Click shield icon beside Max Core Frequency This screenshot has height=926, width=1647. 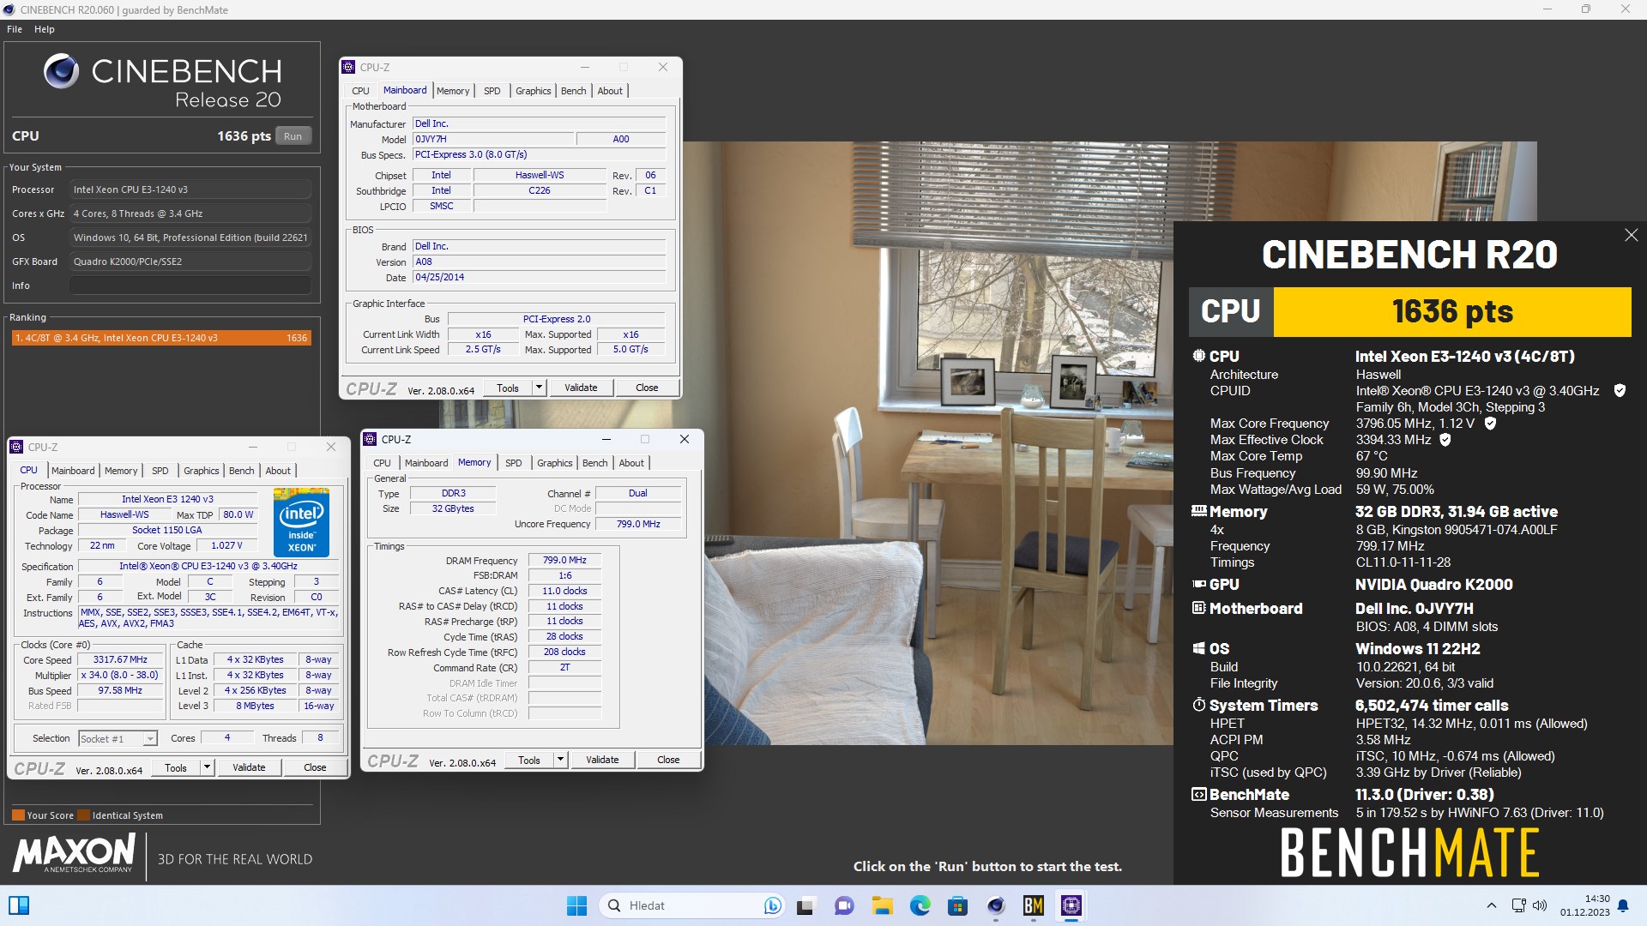(x=1490, y=424)
